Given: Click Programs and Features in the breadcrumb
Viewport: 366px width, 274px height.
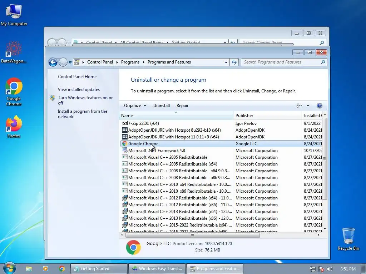Looking at the screenshot, I should 169,62.
